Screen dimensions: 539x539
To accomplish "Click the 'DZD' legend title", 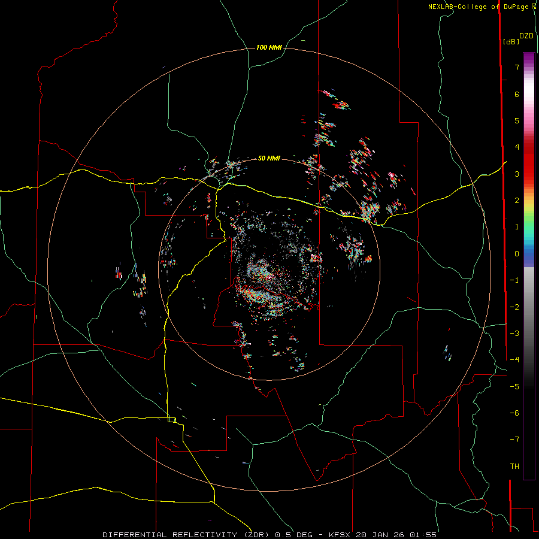I will coord(526,36).
